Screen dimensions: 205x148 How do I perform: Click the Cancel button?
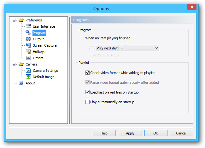tap(181, 133)
